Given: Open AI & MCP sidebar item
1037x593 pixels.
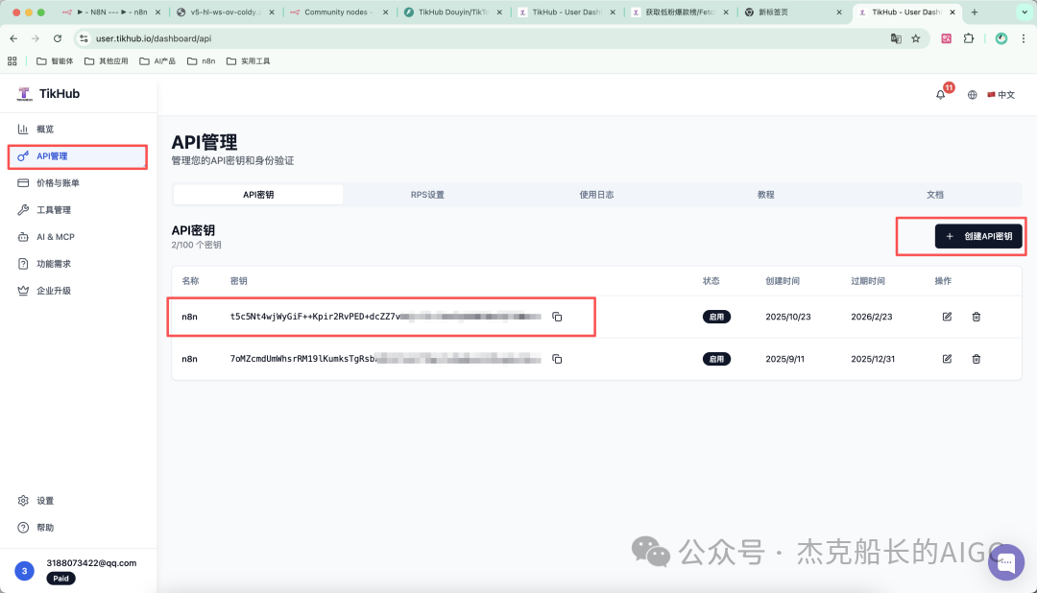Looking at the screenshot, I should [56, 237].
